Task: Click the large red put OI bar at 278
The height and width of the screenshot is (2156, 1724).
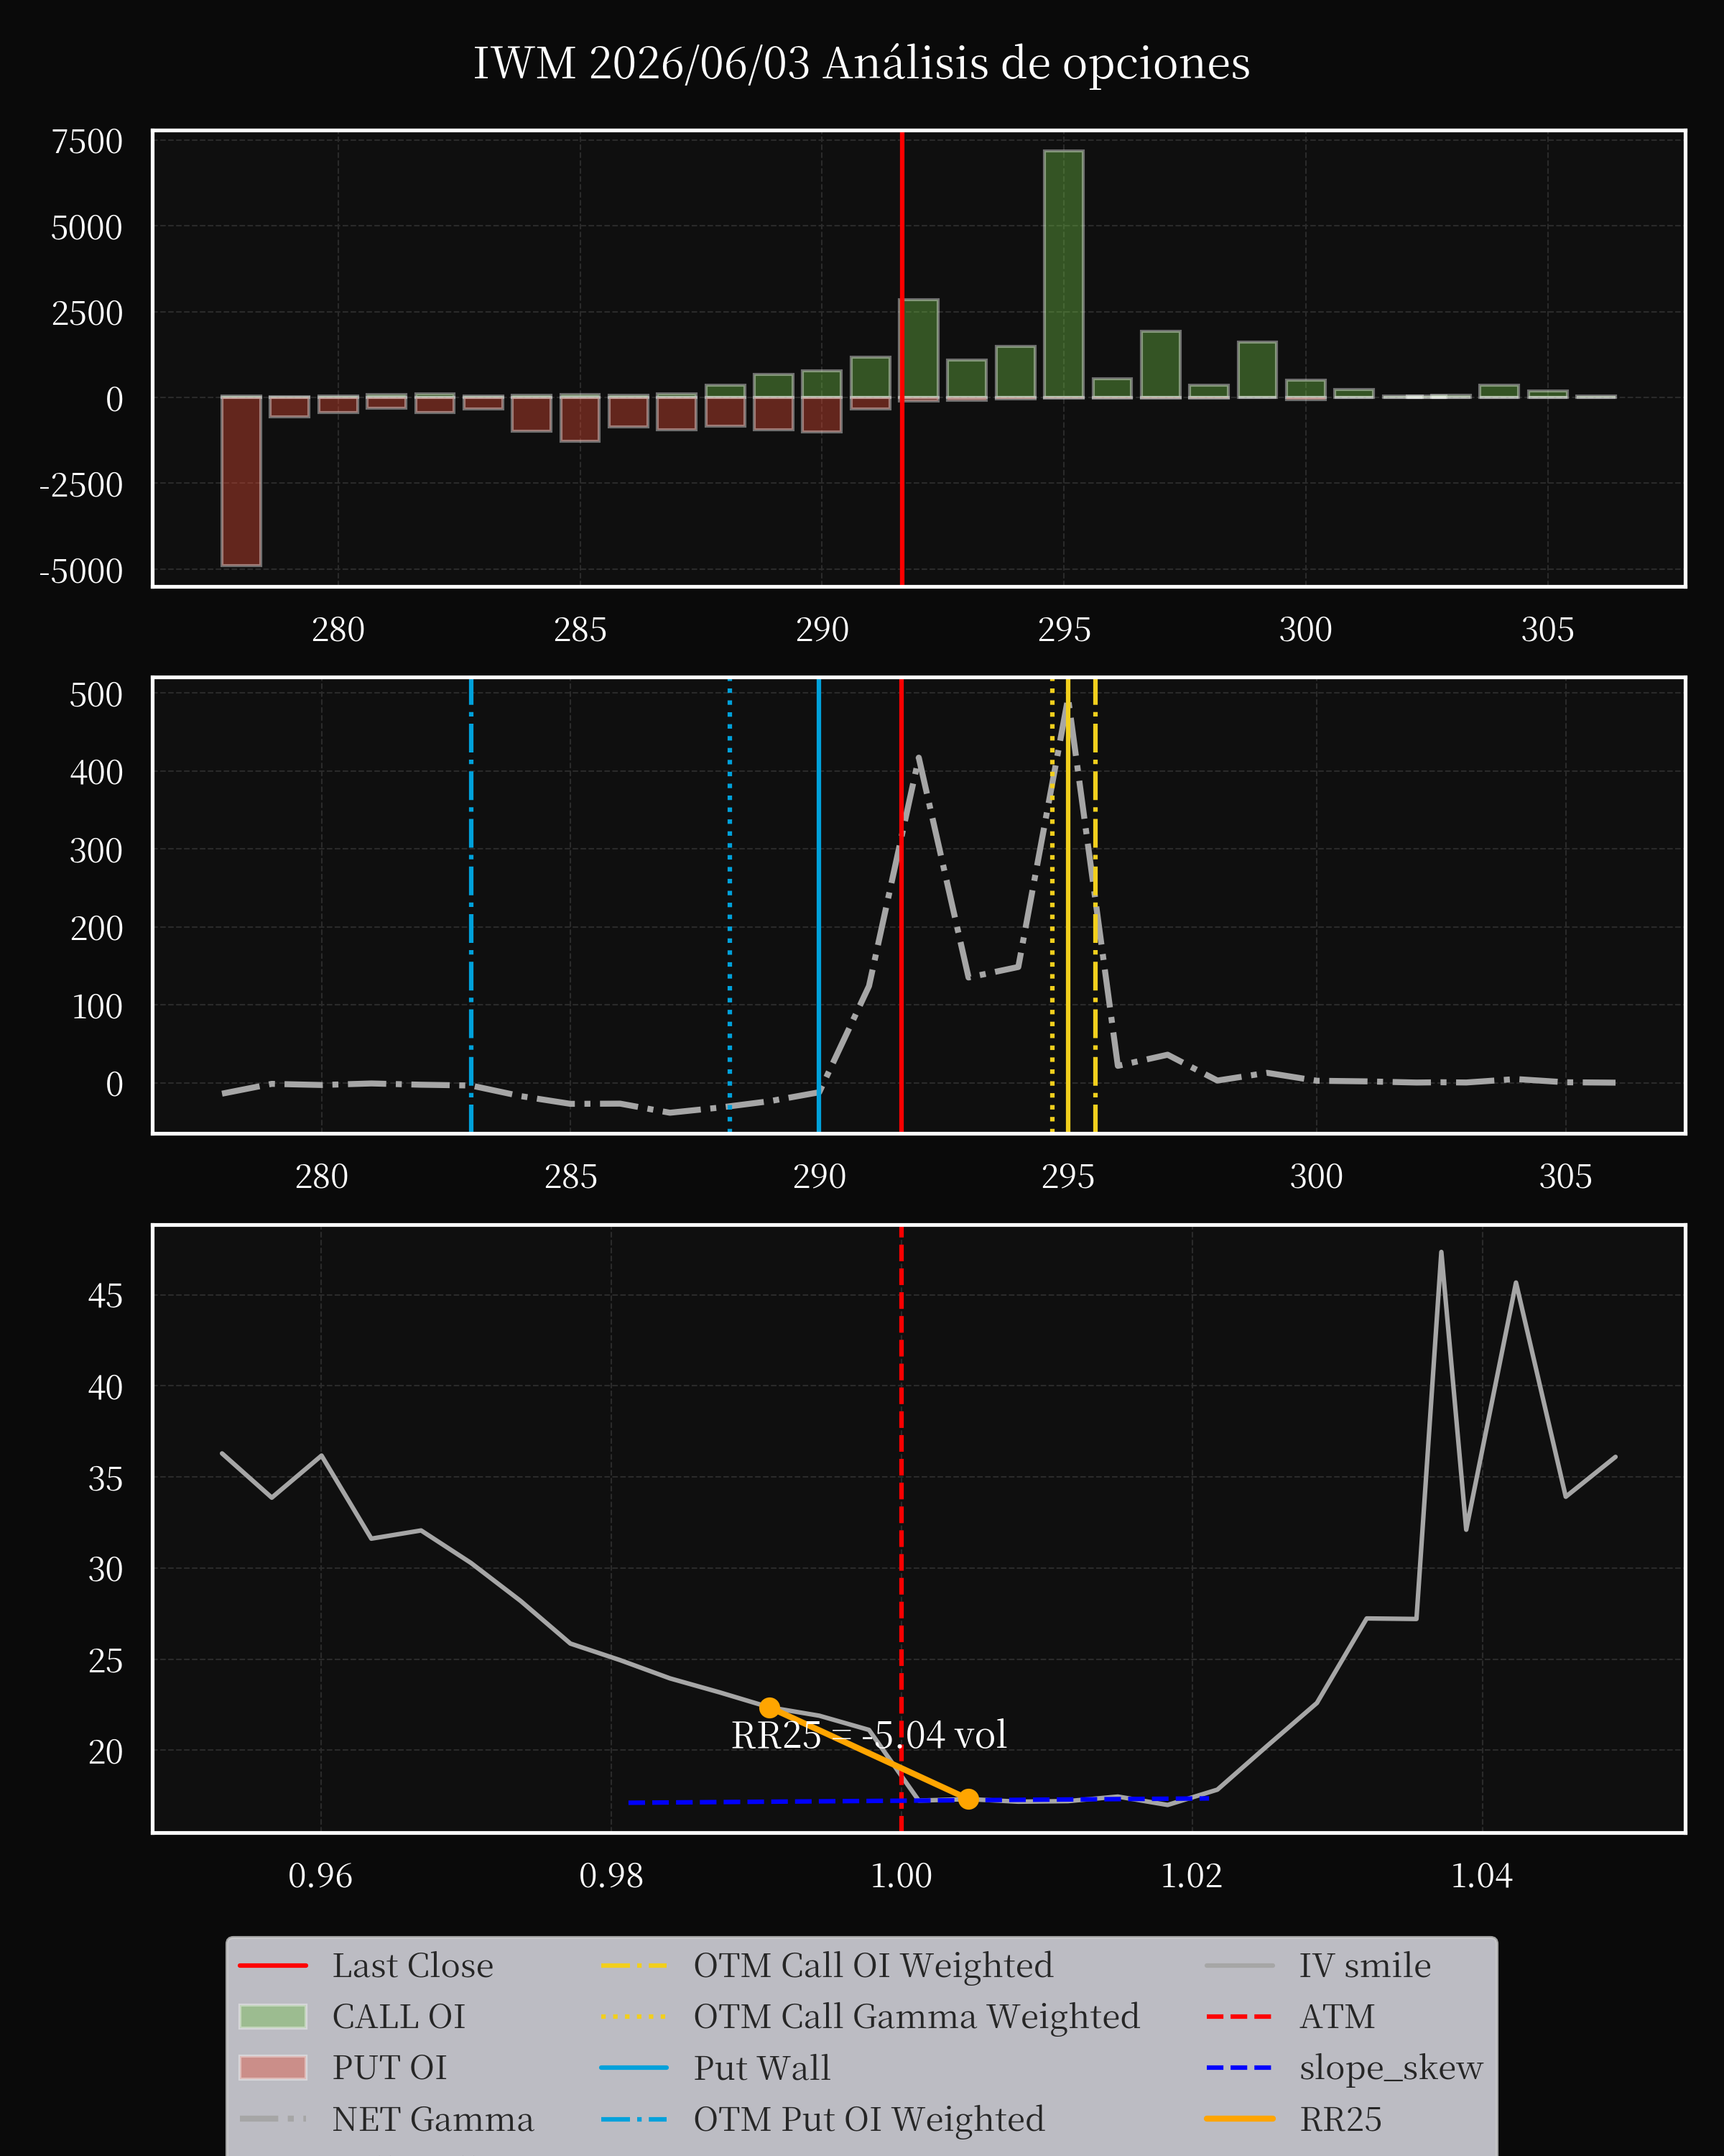Action: click(241, 482)
